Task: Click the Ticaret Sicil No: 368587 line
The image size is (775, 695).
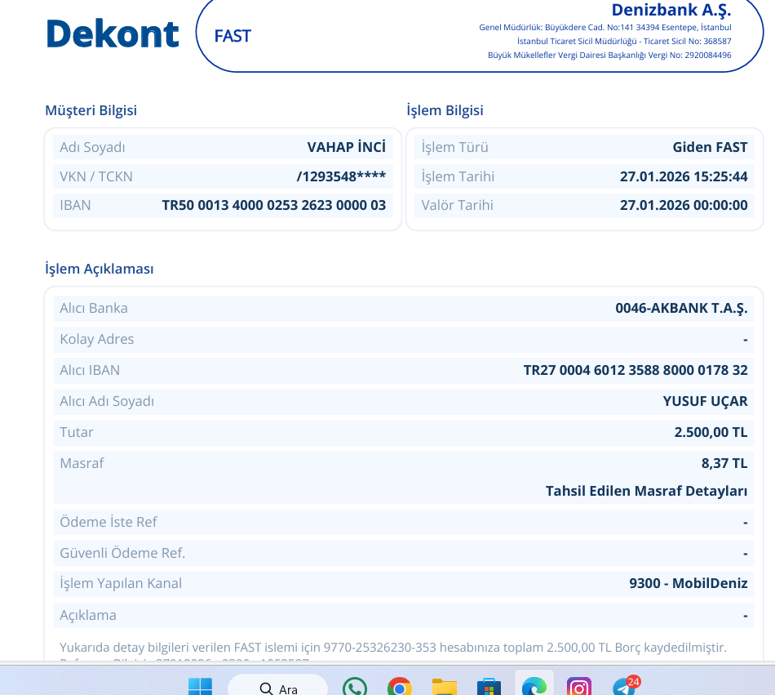Action: 624,42
